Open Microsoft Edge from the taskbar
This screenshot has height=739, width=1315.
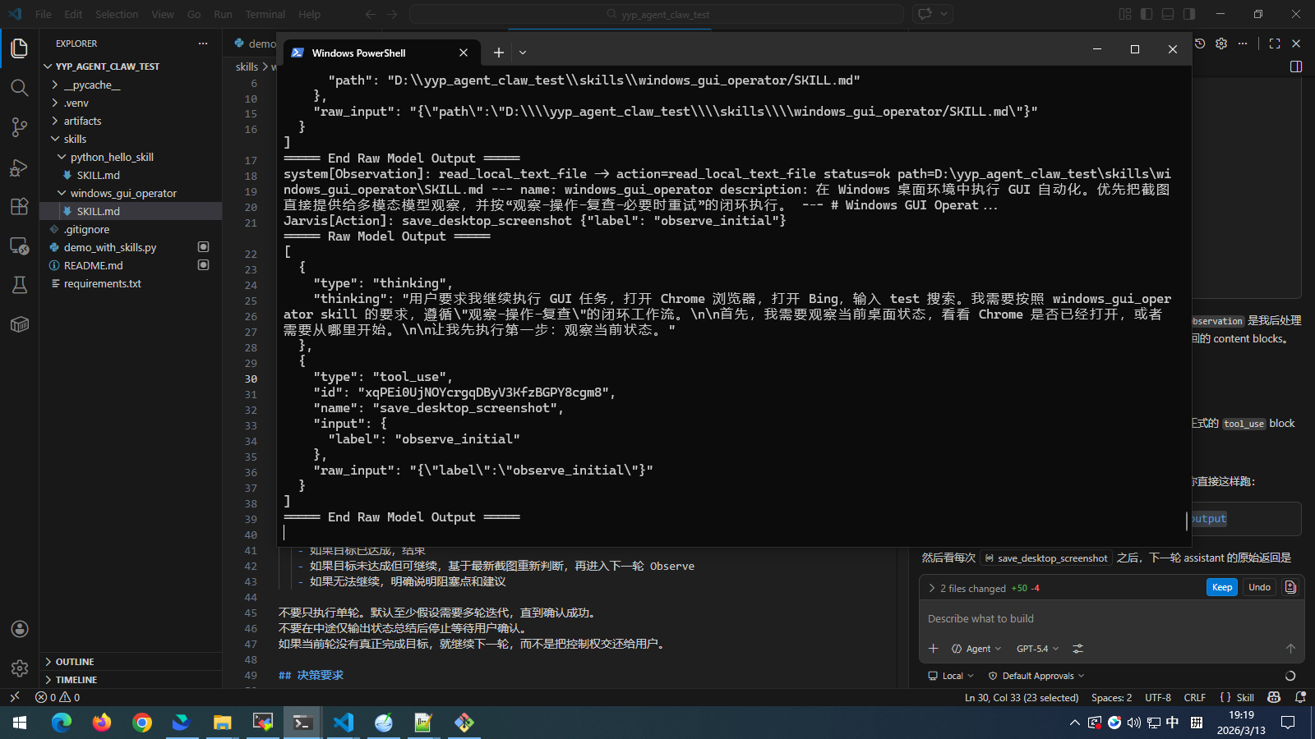62,723
